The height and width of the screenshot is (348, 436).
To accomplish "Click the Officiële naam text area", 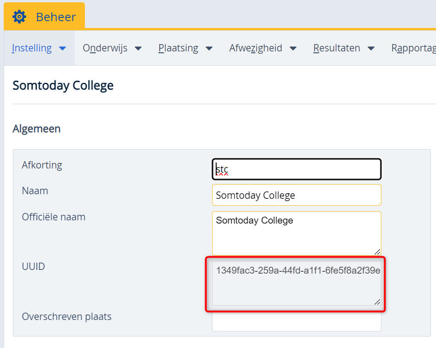I will [x=296, y=233].
